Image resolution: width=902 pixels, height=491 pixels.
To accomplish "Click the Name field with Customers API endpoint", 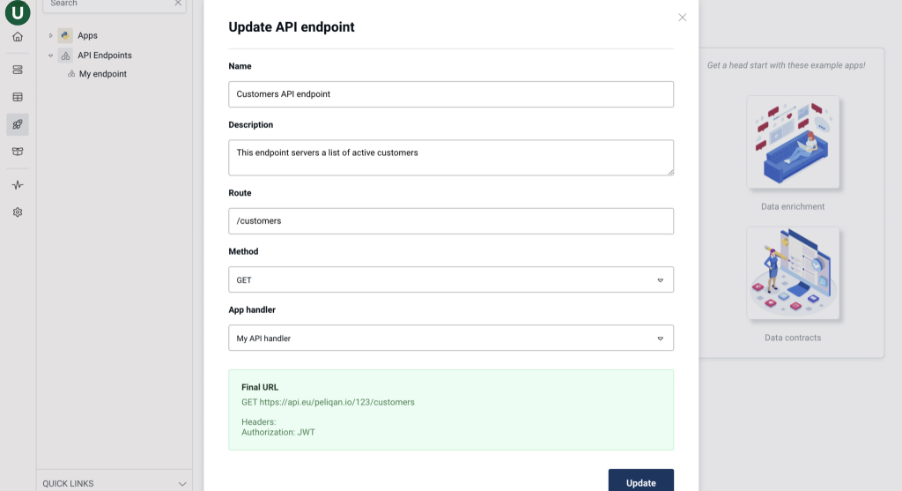I will coord(451,94).
